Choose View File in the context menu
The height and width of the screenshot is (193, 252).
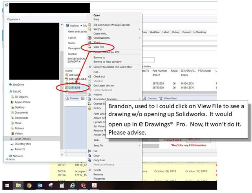[99, 47]
